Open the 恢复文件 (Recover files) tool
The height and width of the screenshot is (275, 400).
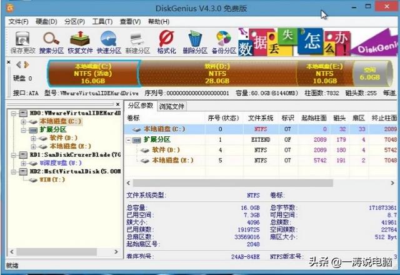(x=79, y=42)
